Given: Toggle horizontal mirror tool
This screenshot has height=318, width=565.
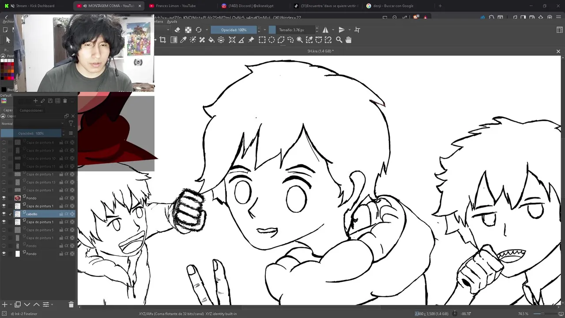Looking at the screenshot, I should point(326,30).
